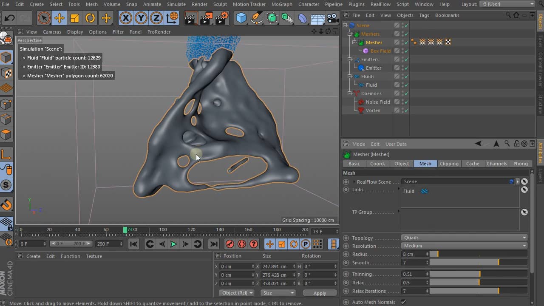
Task: Open the Layout dropdown r3 (User)
Action: [507, 4]
